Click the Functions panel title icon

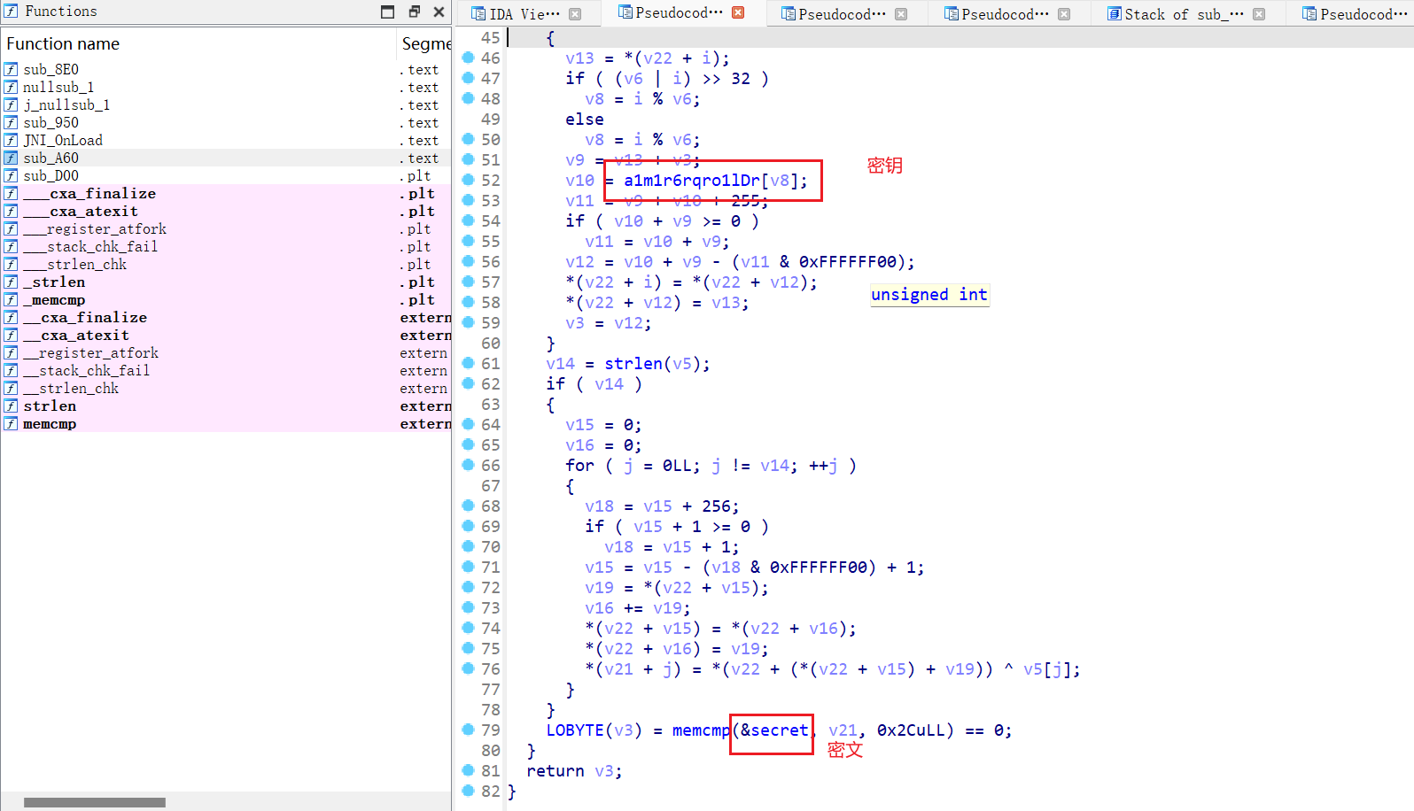11,12
